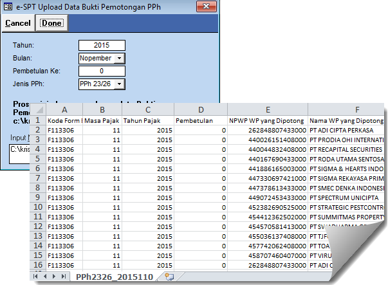Viewport: 388px width, 285px height.
Task: Click previous sheet navigation arrow
Action: click(45, 277)
